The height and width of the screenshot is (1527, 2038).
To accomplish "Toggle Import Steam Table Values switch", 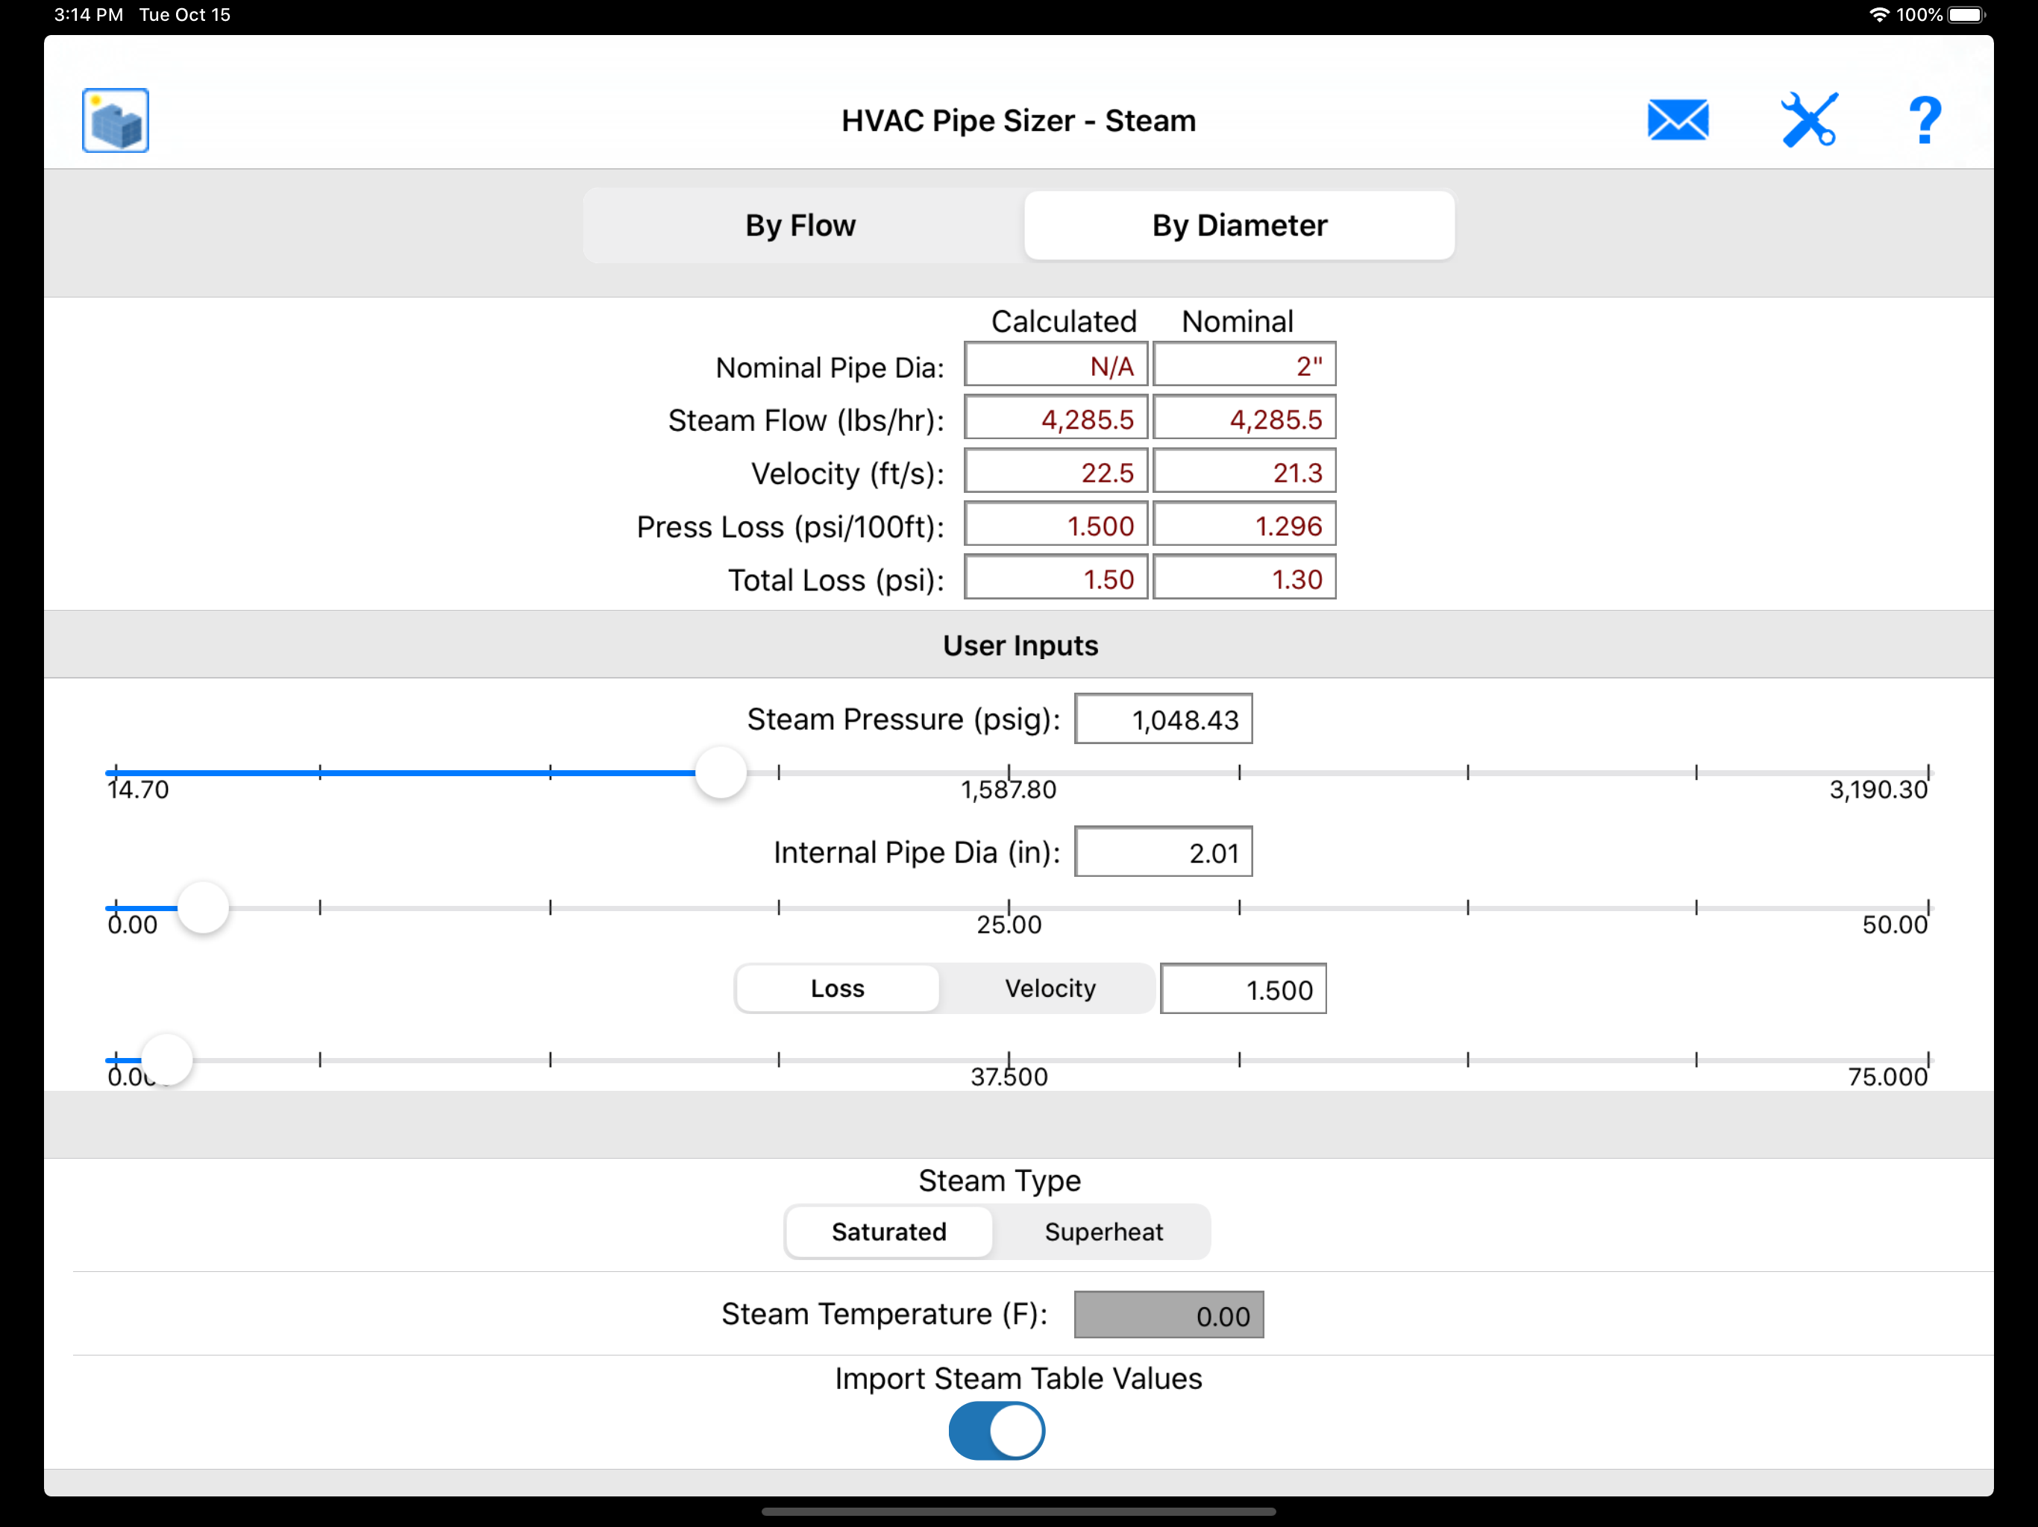I will 996,1430.
